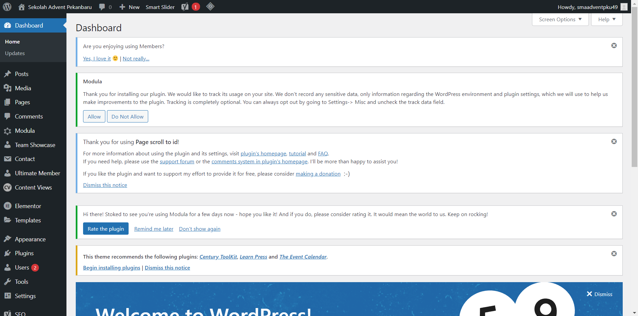Expand the Screen Options dropdown

560,20
